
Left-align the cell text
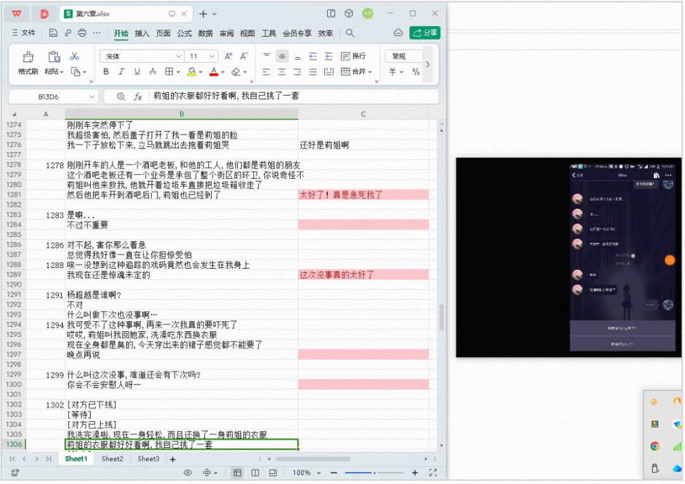(x=266, y=72)
